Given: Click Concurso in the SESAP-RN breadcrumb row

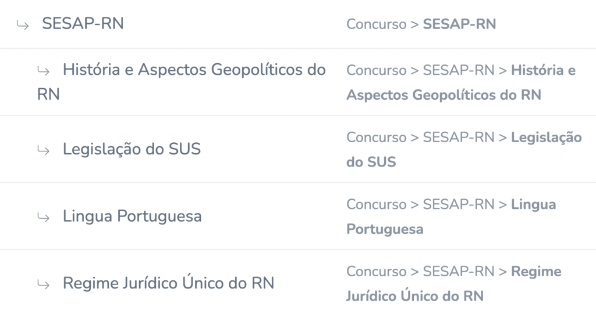Looking at the screenshot, I should (x=377, y=24).
